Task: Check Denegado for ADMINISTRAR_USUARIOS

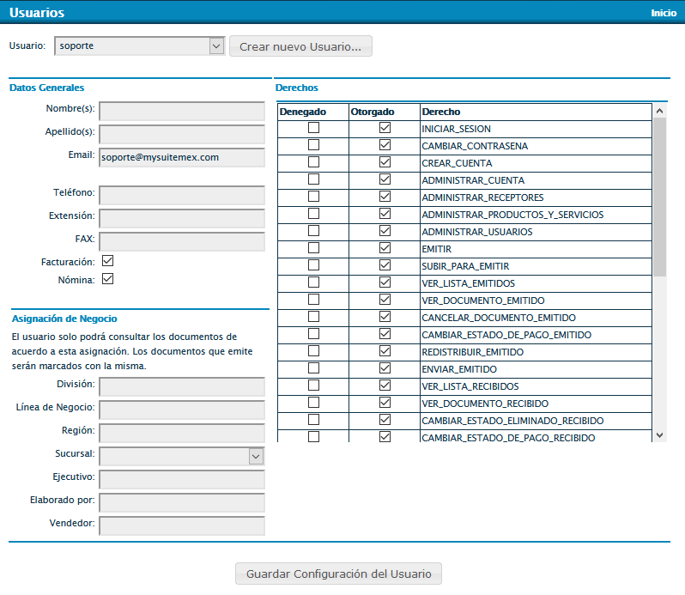Action: 313,231
